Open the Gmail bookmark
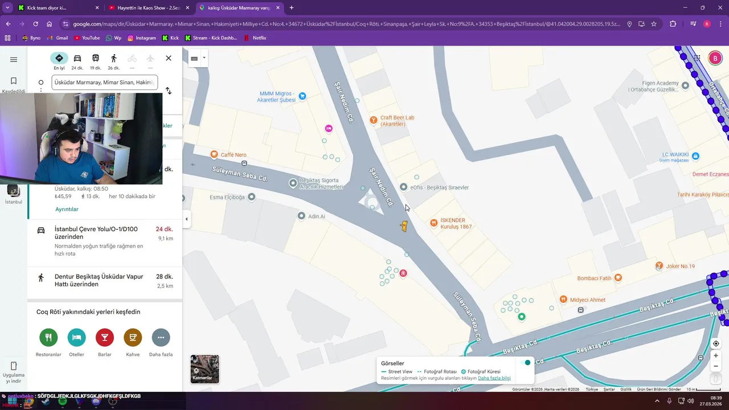This screenshot has height=410, width=729. (x=57, y=38)
